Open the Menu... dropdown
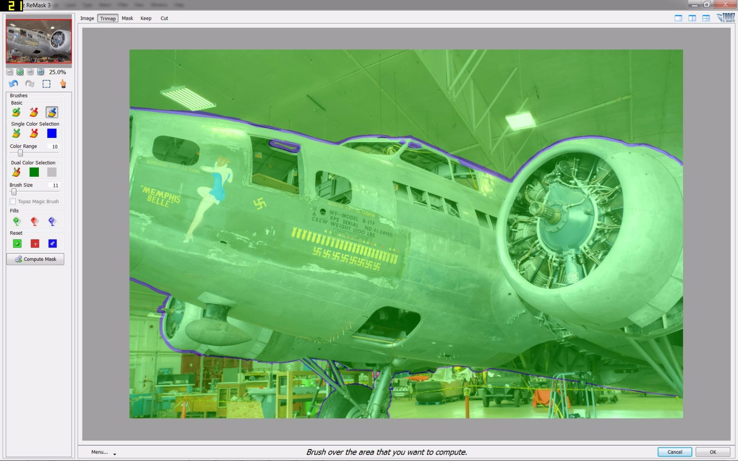The height and width of the screenshot is (461, 738). [103, 452]
